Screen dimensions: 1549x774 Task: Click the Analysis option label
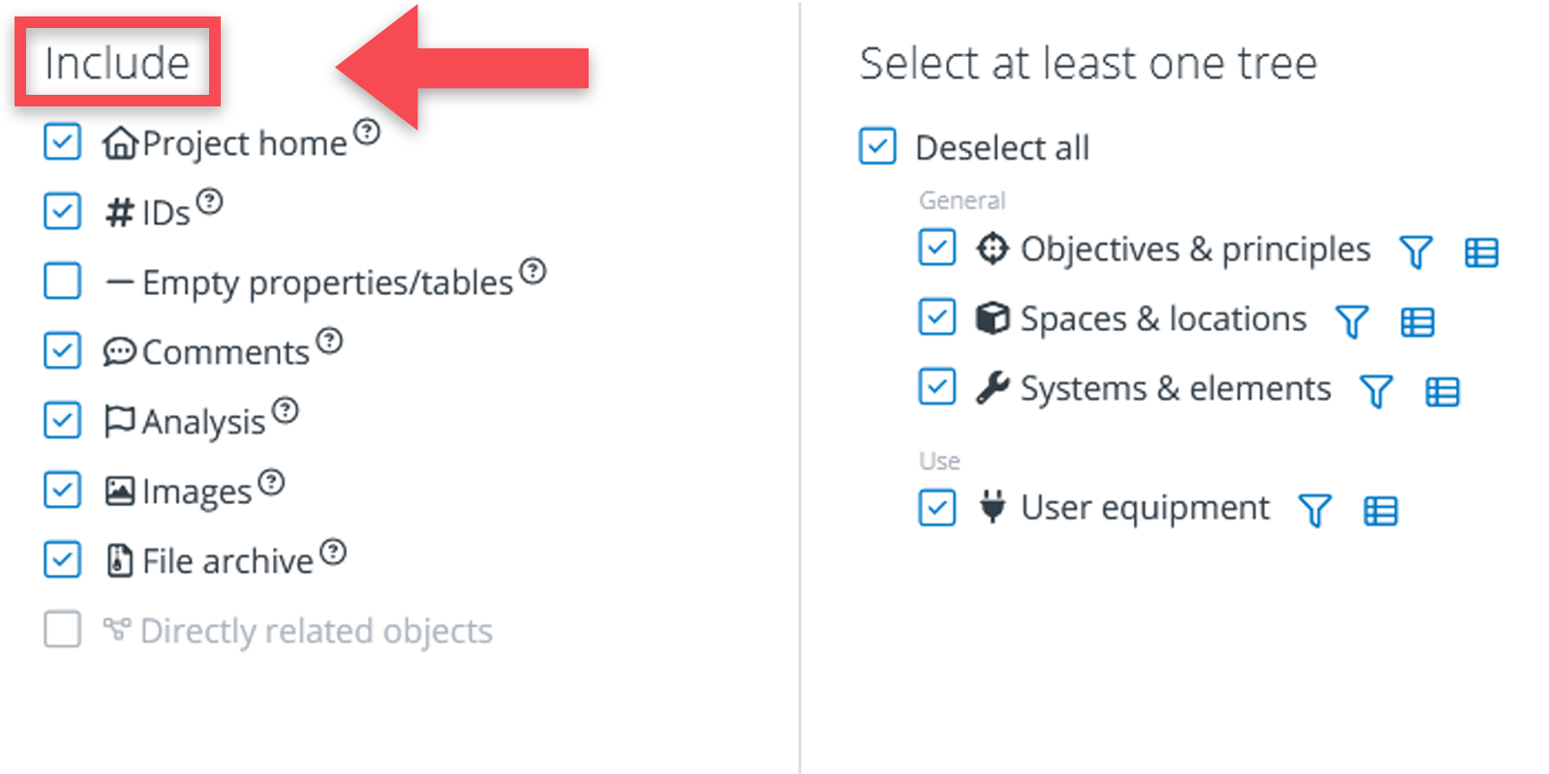point(203,422)
